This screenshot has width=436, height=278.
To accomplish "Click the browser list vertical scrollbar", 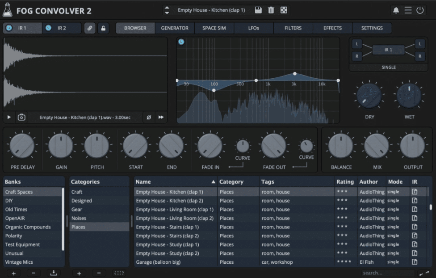I will (431, 207).
